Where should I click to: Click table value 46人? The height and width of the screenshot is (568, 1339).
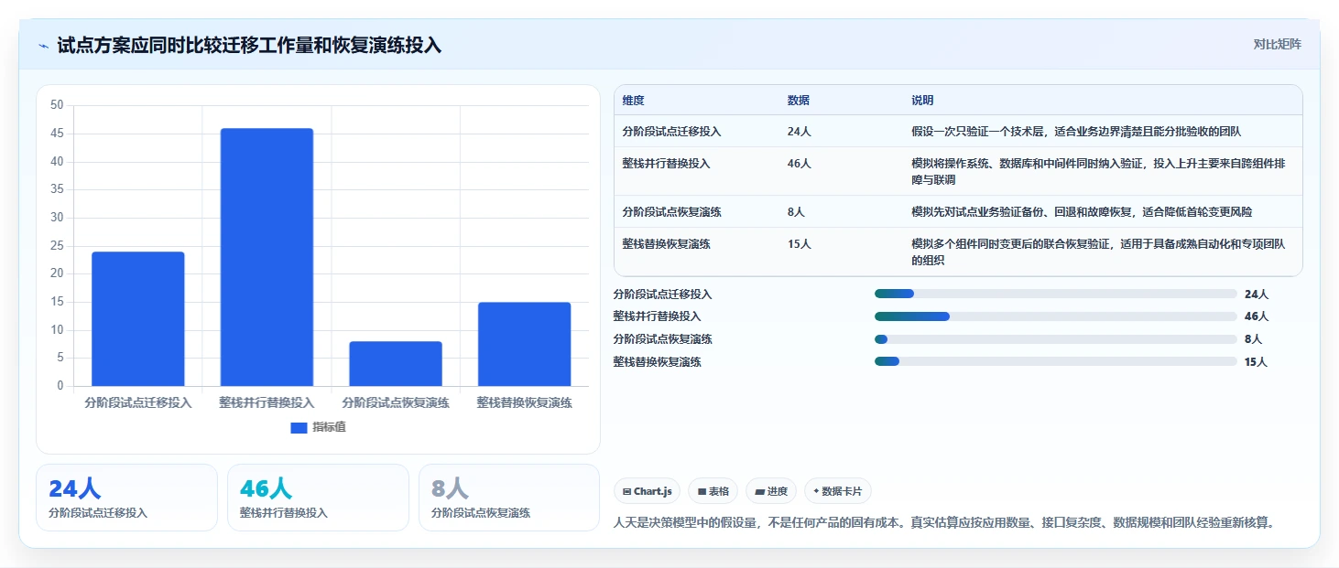point(799,164)
